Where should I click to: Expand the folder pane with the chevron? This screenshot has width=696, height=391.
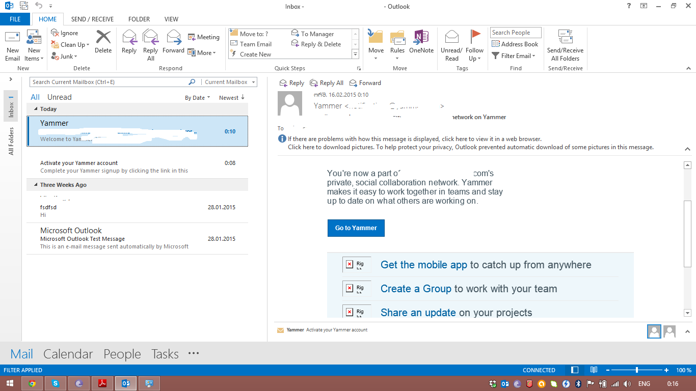point(11,79)
